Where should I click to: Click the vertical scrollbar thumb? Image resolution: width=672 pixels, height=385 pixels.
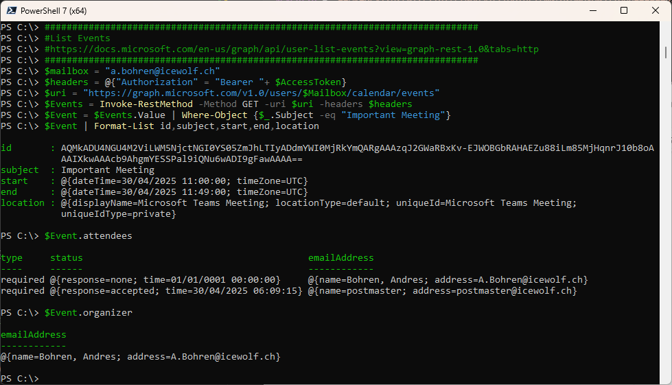pos(666,52)
